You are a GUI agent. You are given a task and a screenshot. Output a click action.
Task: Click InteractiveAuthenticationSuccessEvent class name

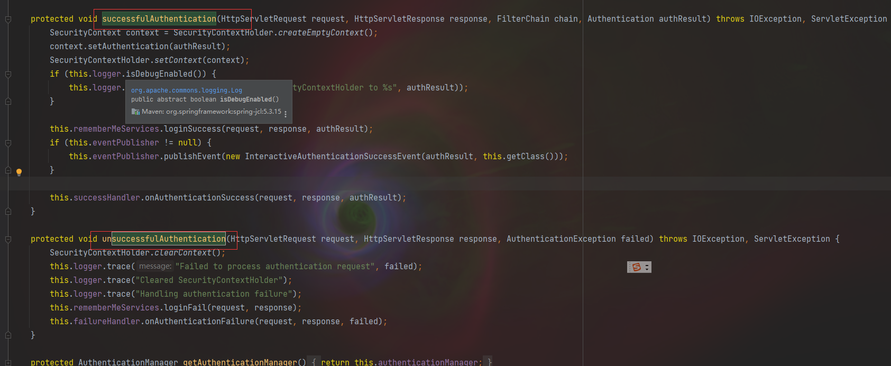333,157
